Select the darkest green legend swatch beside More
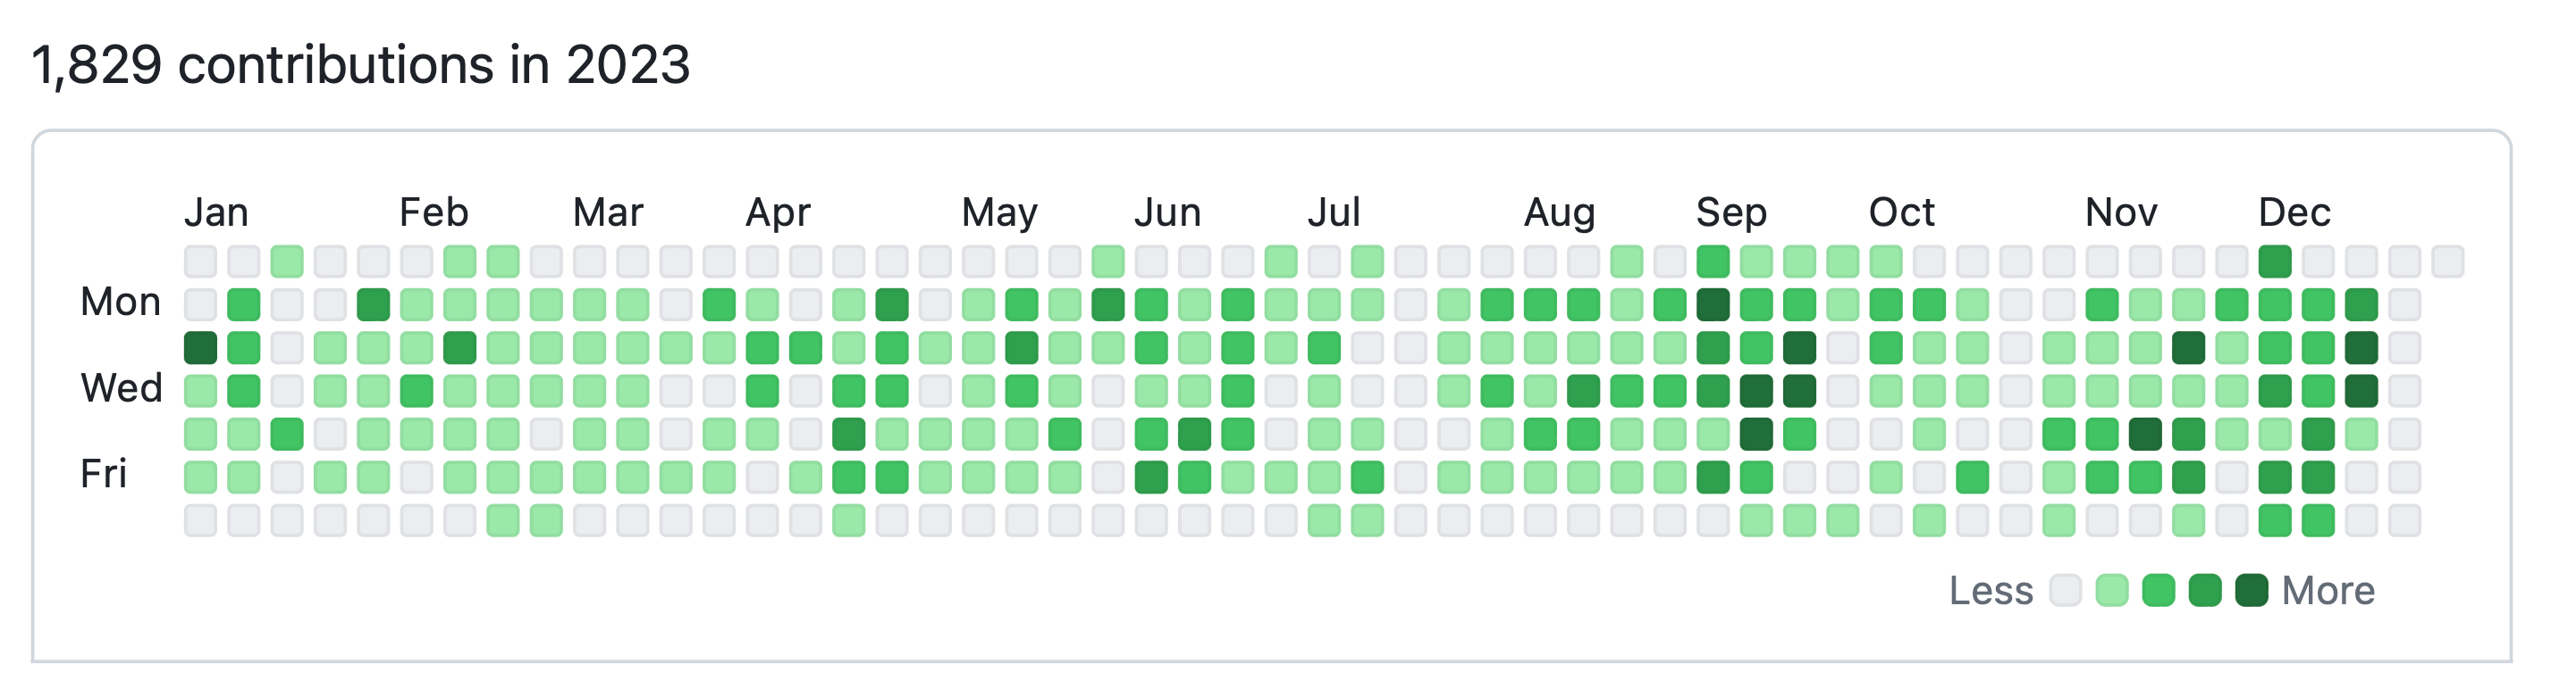2576x689 pixels. [2252, 590]
